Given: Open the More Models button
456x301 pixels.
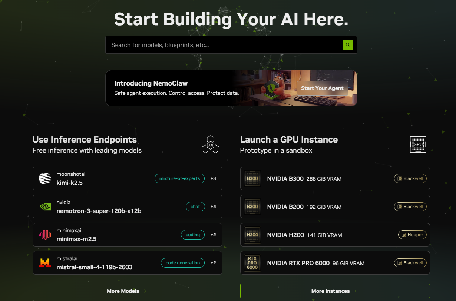Looking at the screenshot, I should tap(127, 291).
